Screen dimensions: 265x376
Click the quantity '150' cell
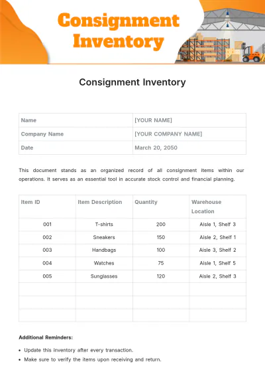click(161, 238)
